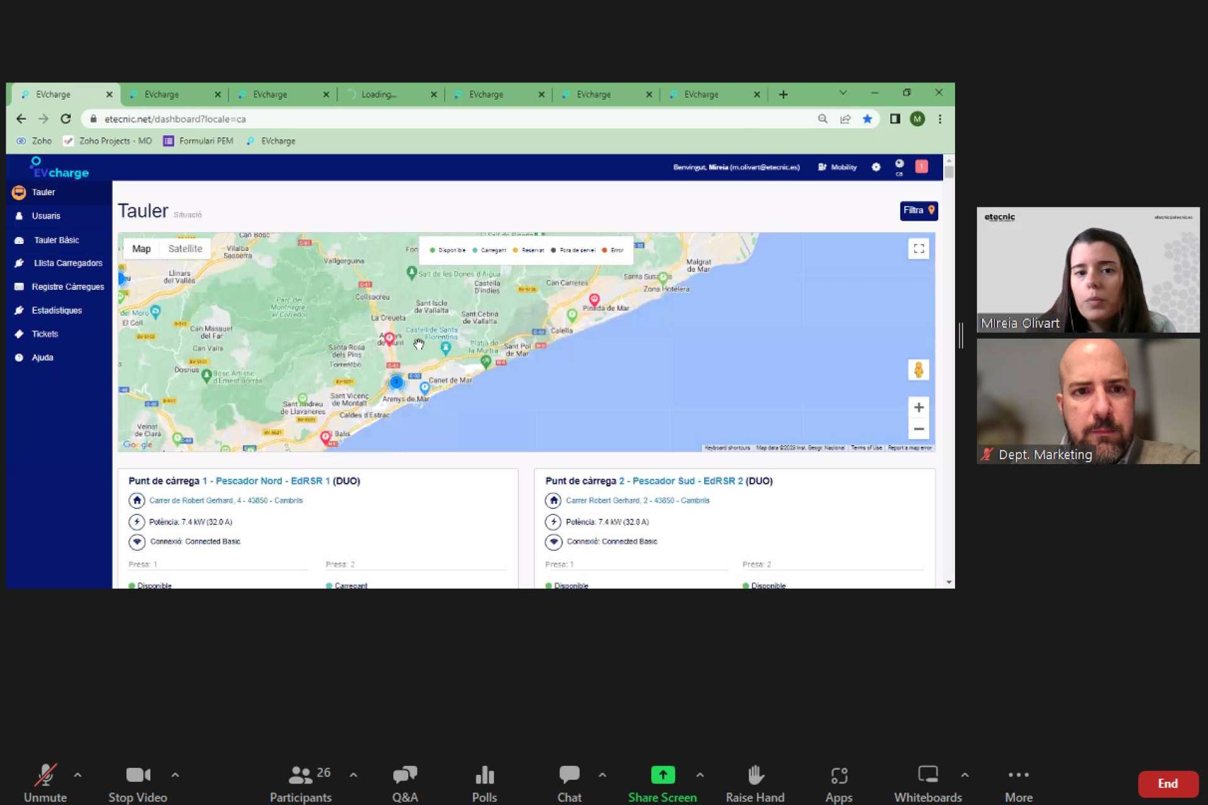Click the Raise Hand icon

click(754, 775)
